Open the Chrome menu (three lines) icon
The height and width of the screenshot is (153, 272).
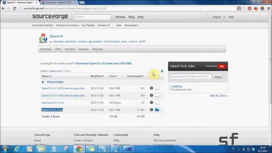(x=269, y=8)
